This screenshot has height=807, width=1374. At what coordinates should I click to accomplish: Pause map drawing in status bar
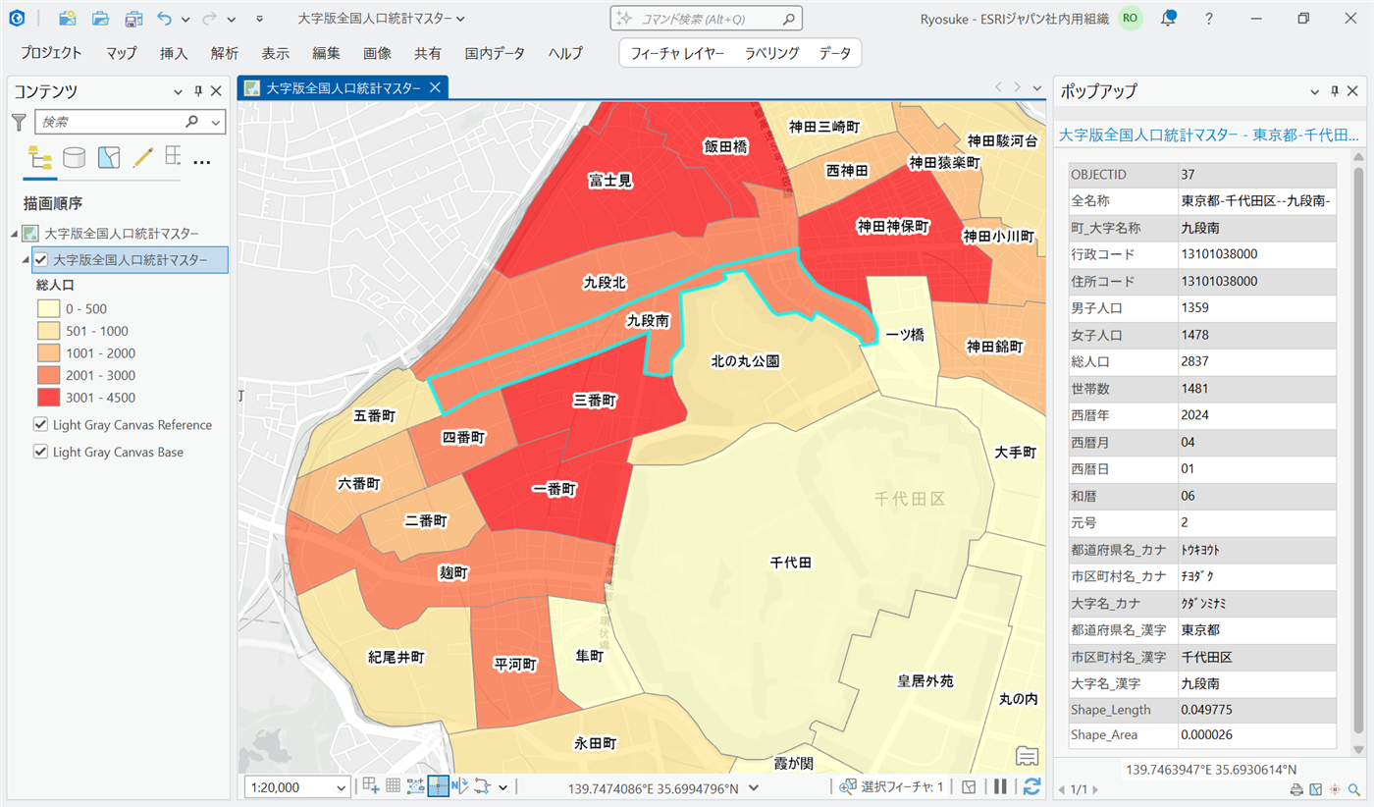(x=1001, y=786)
